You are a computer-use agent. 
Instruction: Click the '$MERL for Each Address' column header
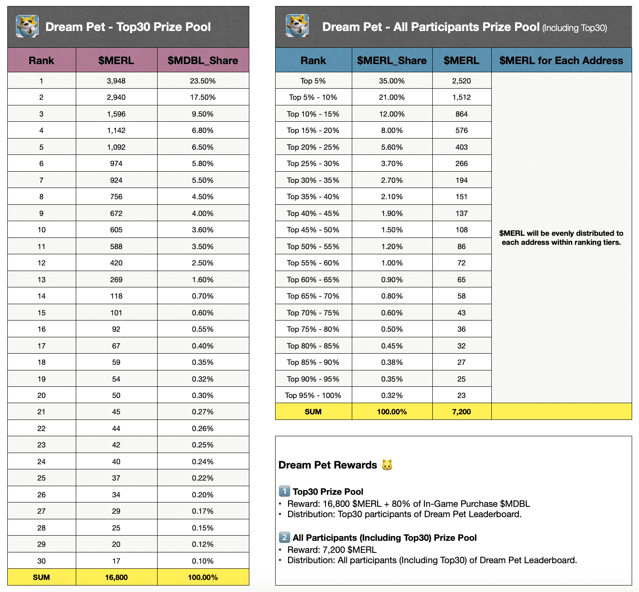561,60
